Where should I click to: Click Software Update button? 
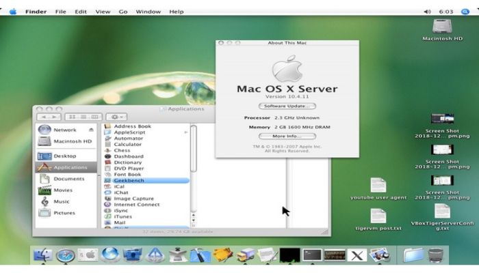click(287, 106)
